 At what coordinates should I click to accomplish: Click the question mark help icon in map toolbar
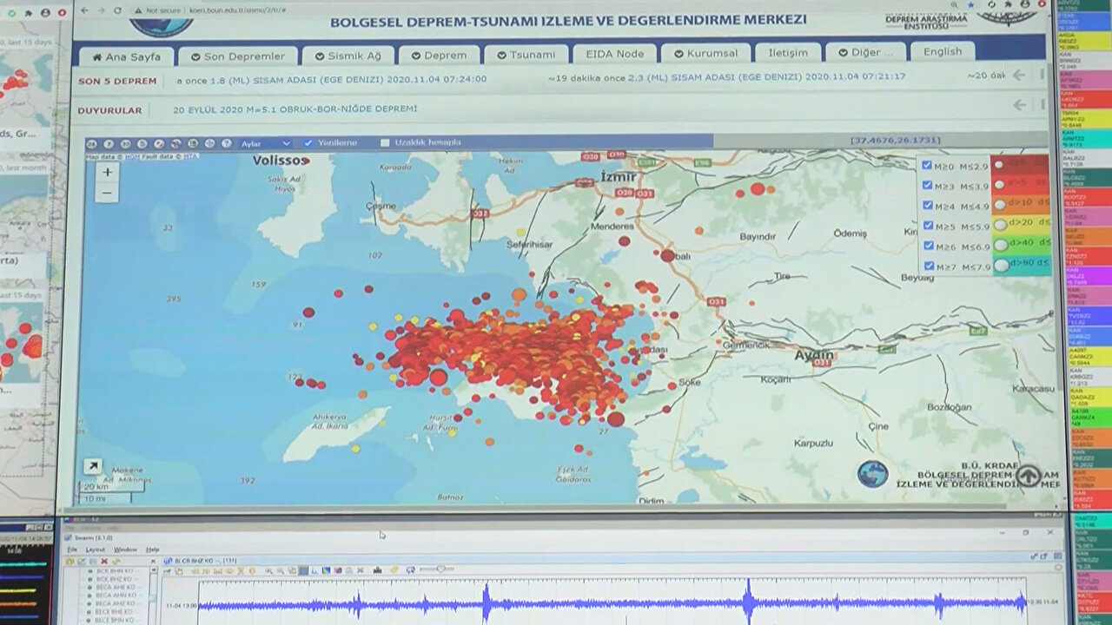pos(226,143)
